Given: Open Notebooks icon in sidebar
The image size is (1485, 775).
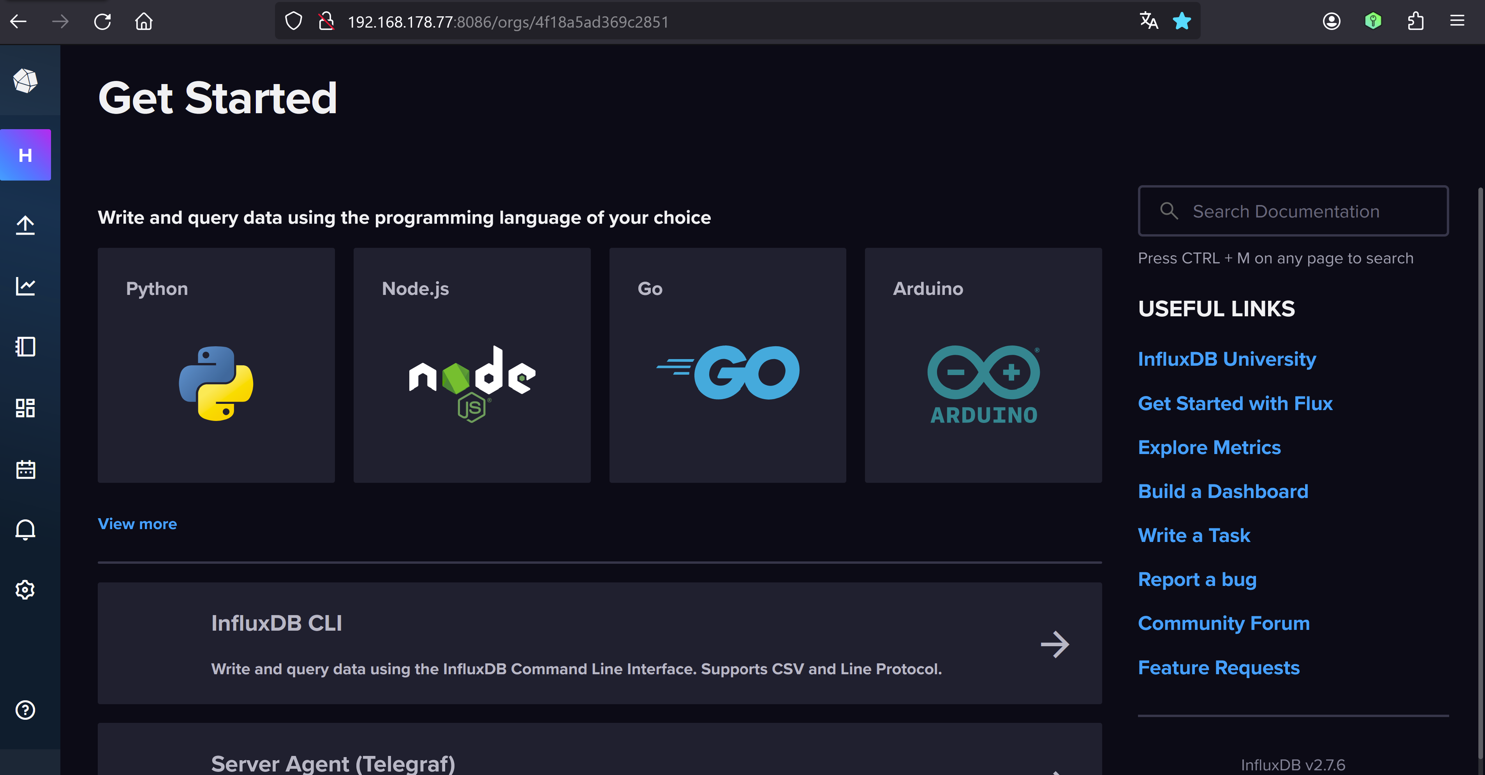Looking at the screenshot, I should coord(25,347).
